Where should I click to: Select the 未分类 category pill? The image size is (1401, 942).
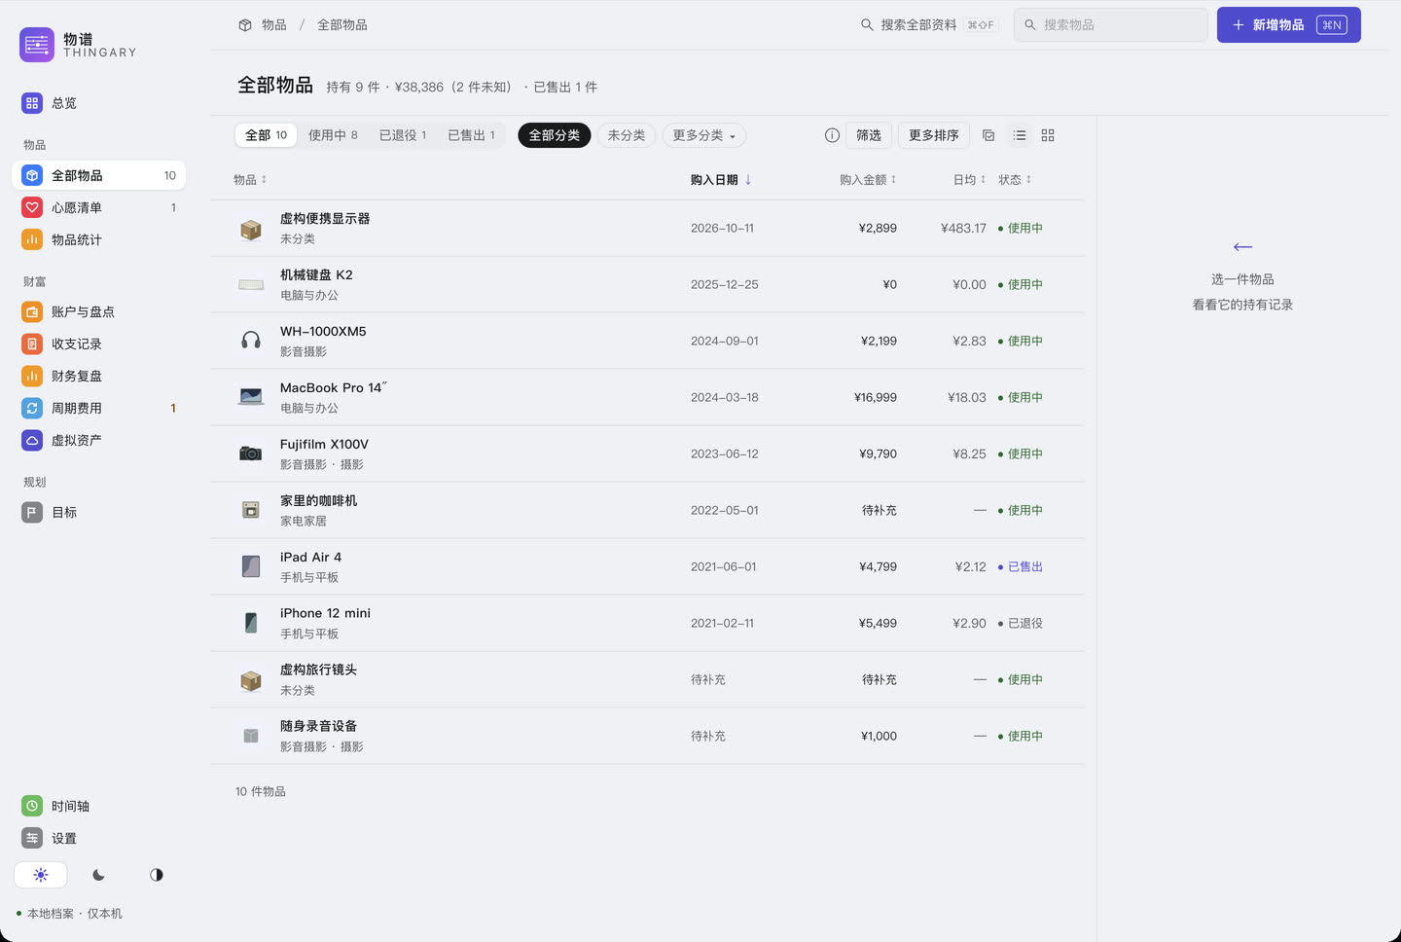point(627,135)
